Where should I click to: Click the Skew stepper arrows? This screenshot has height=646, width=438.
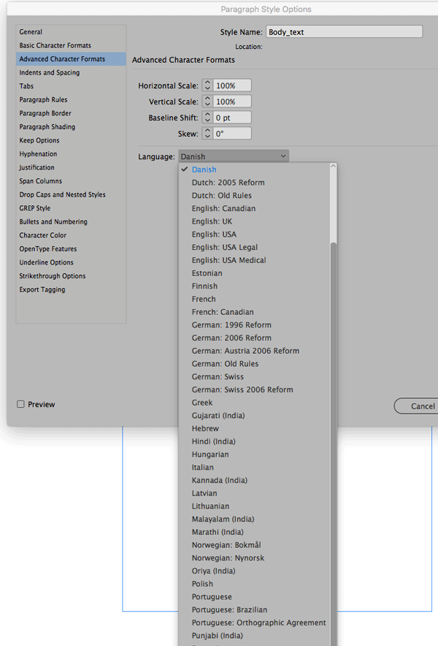point(207,134)
